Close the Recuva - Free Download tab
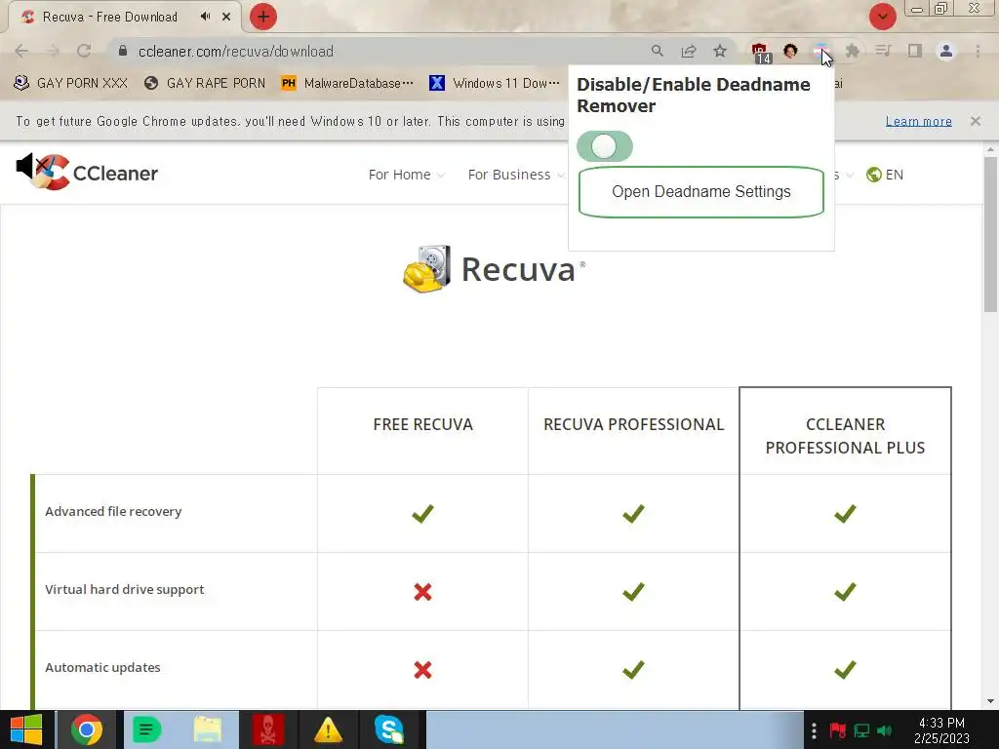The width and height of the screenshot is (999, 749). click(x=226, y=17)
